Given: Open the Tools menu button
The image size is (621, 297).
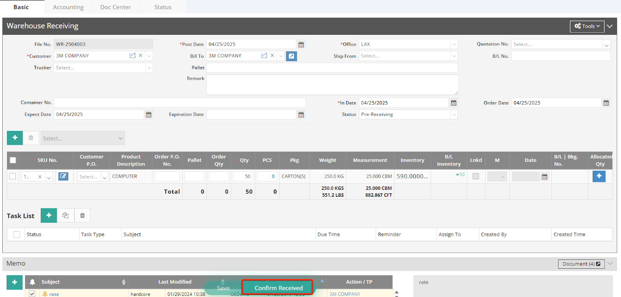Looking at the screenshot, I should 587,26.
